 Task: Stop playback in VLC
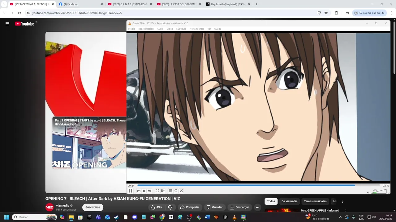coord(144,191)
